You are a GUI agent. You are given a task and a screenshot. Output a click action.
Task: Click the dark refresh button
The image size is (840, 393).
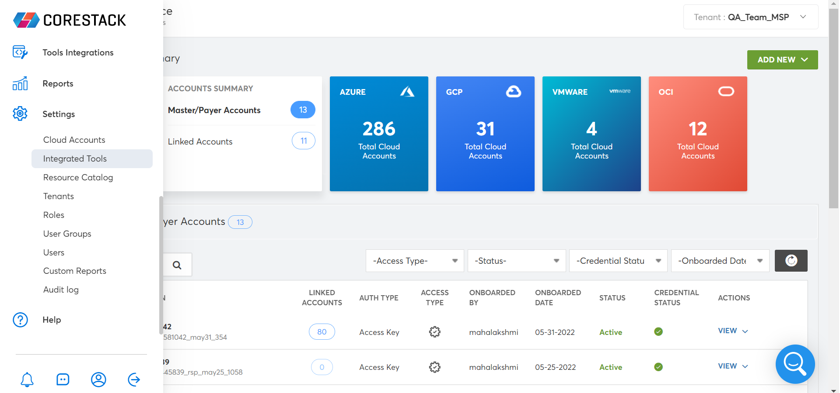click(791, 261)
